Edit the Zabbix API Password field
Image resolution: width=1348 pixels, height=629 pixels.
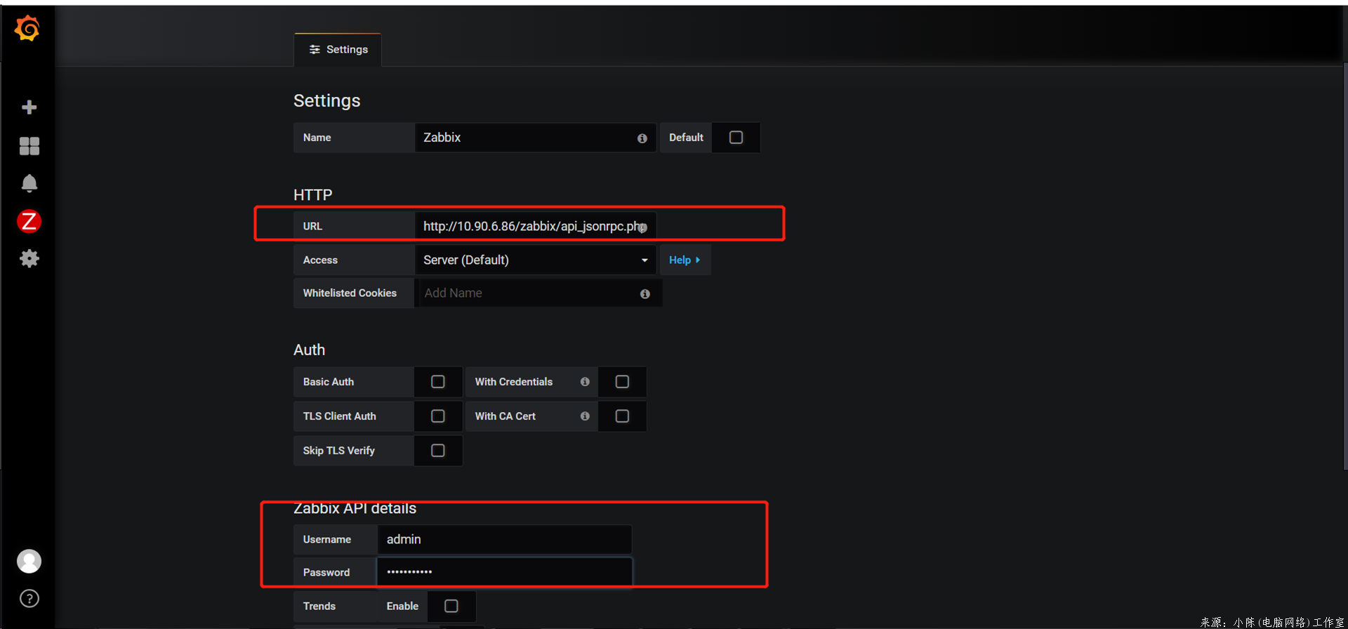[505, 572]
